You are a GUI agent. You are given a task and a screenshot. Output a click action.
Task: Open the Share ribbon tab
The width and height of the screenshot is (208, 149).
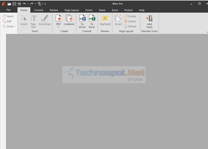pos(102,10)
